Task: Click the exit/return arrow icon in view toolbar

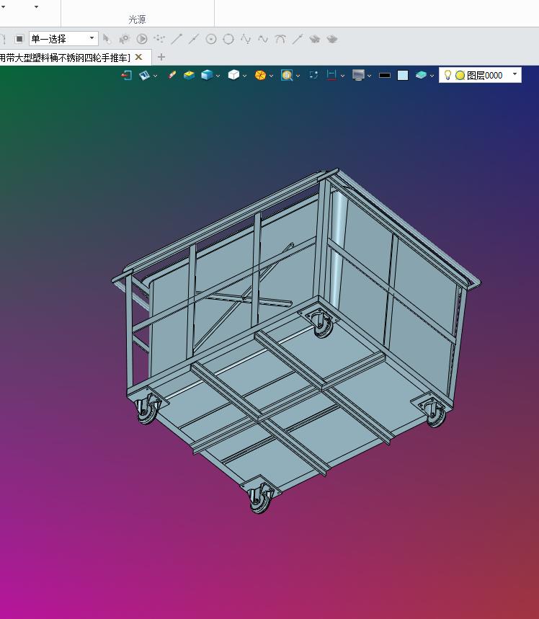Action: [126, 75]
